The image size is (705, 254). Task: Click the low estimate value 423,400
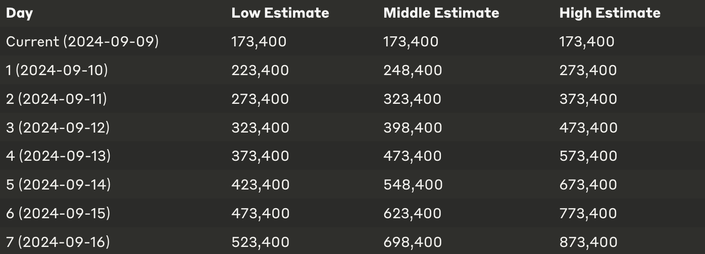click(261, 185)
